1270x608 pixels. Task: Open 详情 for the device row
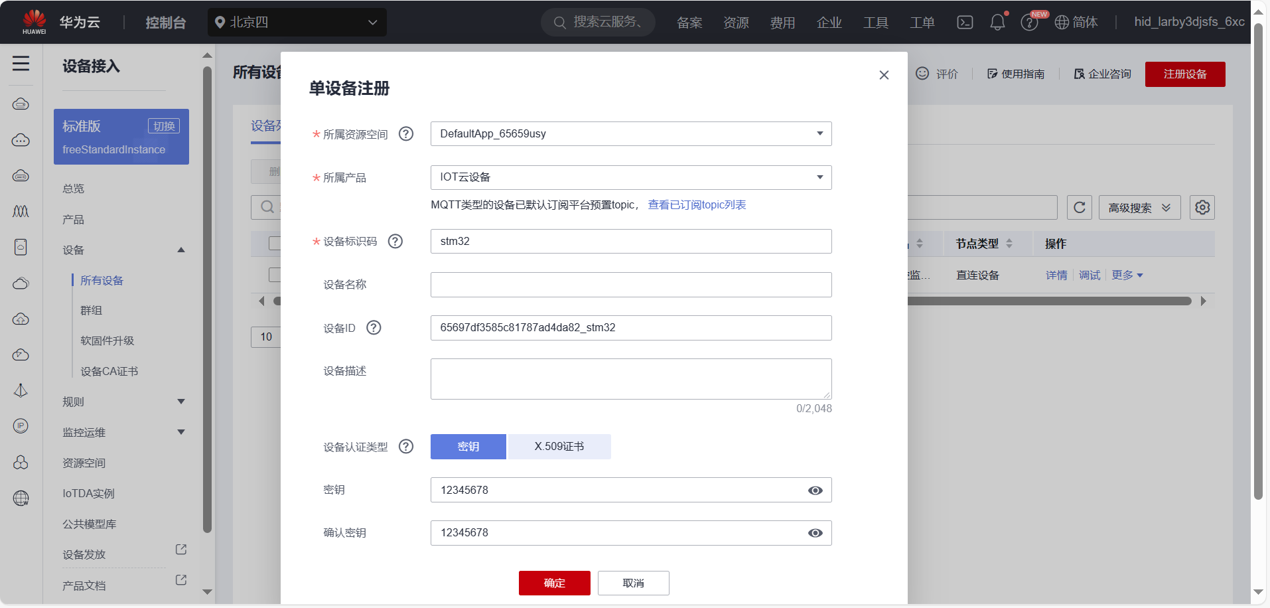click(x=1056, y=275)
